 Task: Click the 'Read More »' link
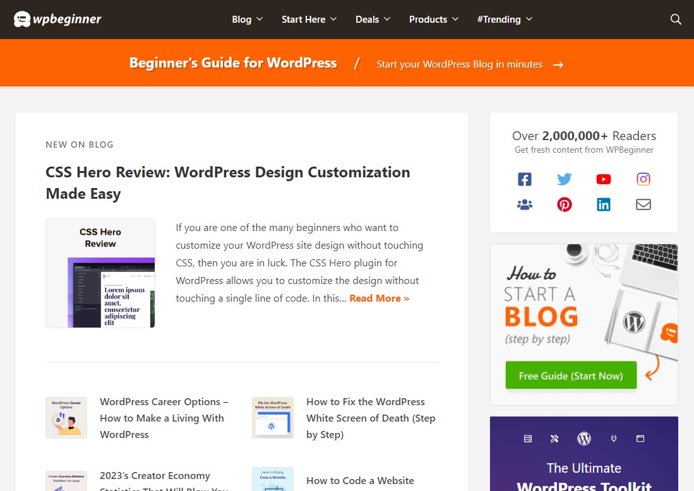click(380, 299)
